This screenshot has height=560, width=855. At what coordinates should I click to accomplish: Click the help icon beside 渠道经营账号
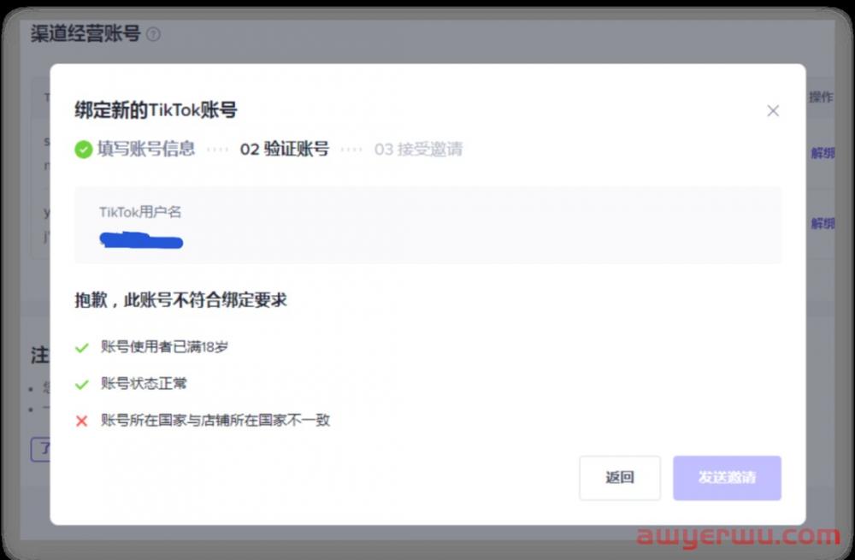click(x=153, y=34)
